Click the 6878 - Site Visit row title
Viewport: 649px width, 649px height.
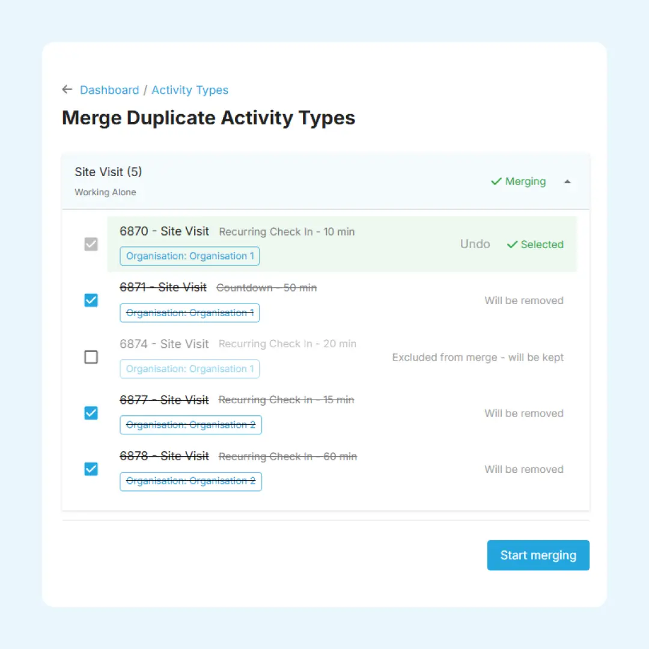click(x=164, y=456)
